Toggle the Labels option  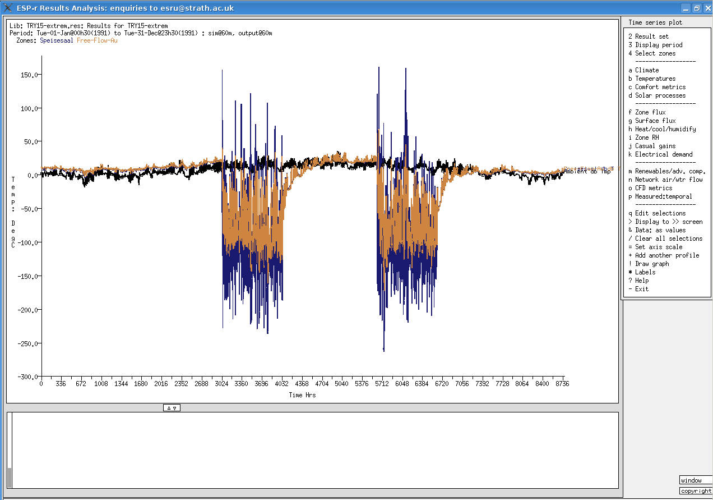pos(642,272)
